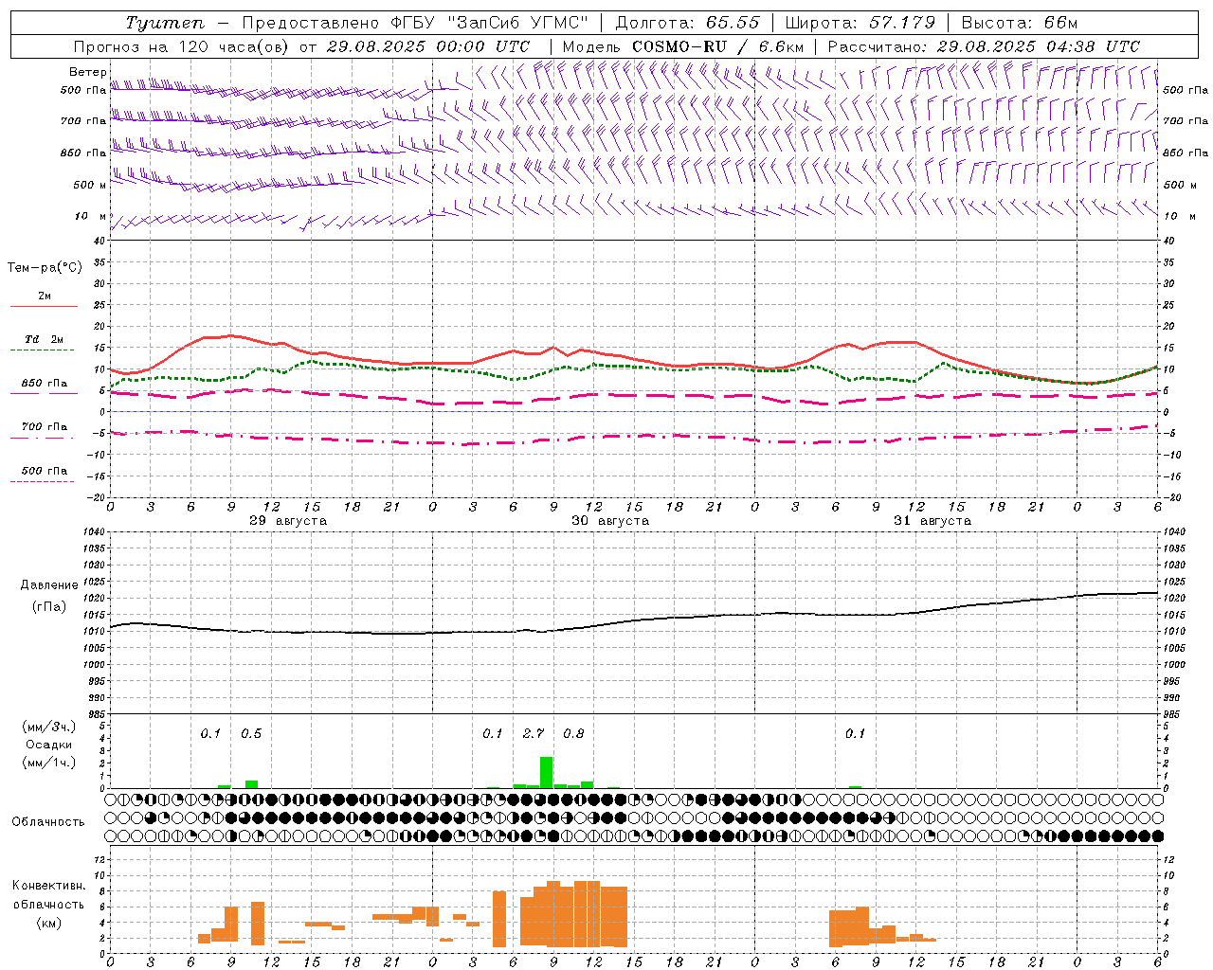Image resolution: width=1213 pixels, height=970 pixels.
Task: Click the "31 августа" date label
Action: (932, 521)
